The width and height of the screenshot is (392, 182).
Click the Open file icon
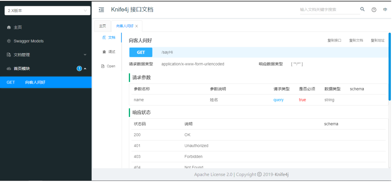tap(103, 66)
